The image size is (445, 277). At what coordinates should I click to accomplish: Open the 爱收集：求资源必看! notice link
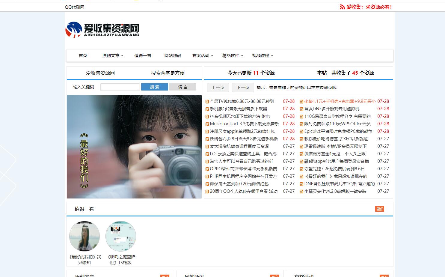(369, 7)
